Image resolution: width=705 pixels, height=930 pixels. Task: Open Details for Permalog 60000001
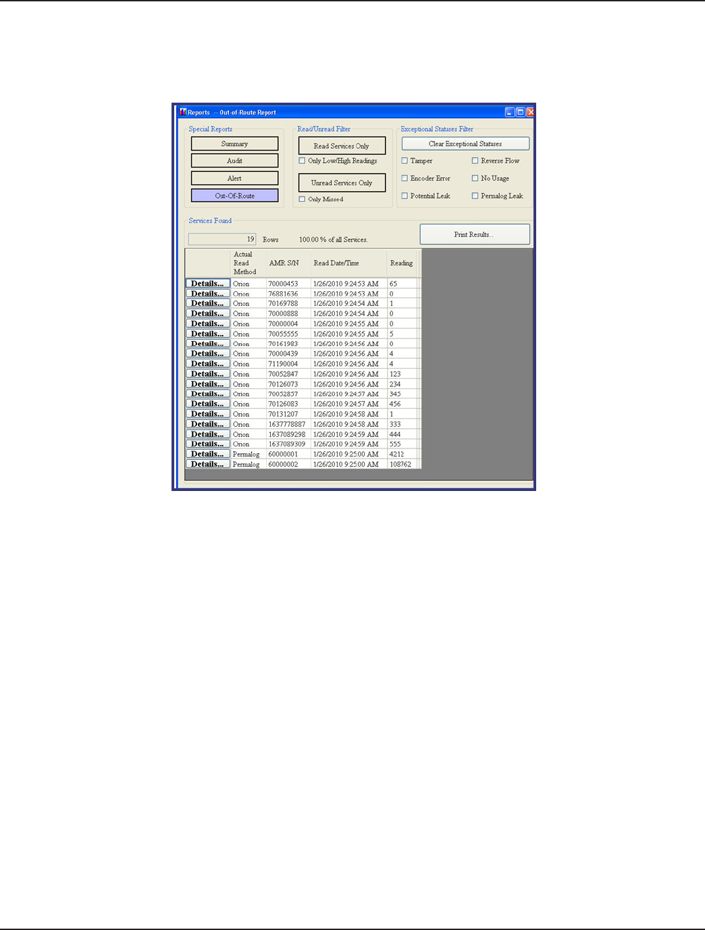coord(208,454)
